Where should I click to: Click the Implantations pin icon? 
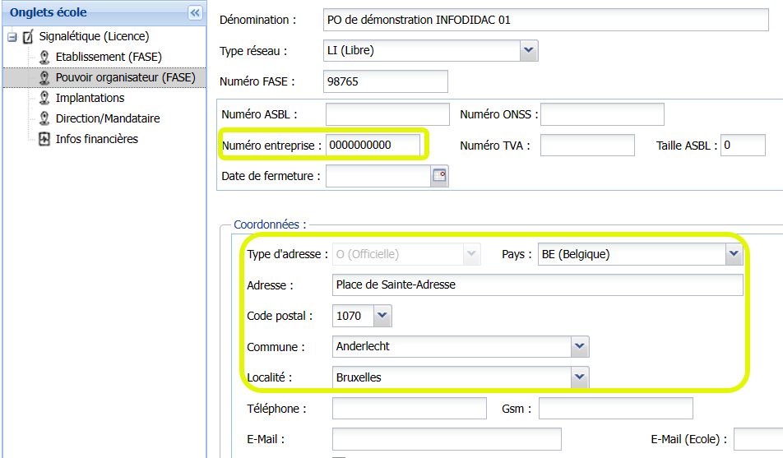[44, 98]
